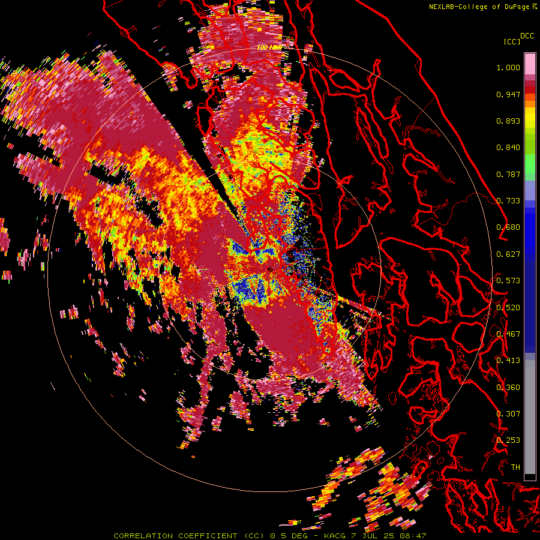Pick the gray segment of the color bar

(530, 418)
